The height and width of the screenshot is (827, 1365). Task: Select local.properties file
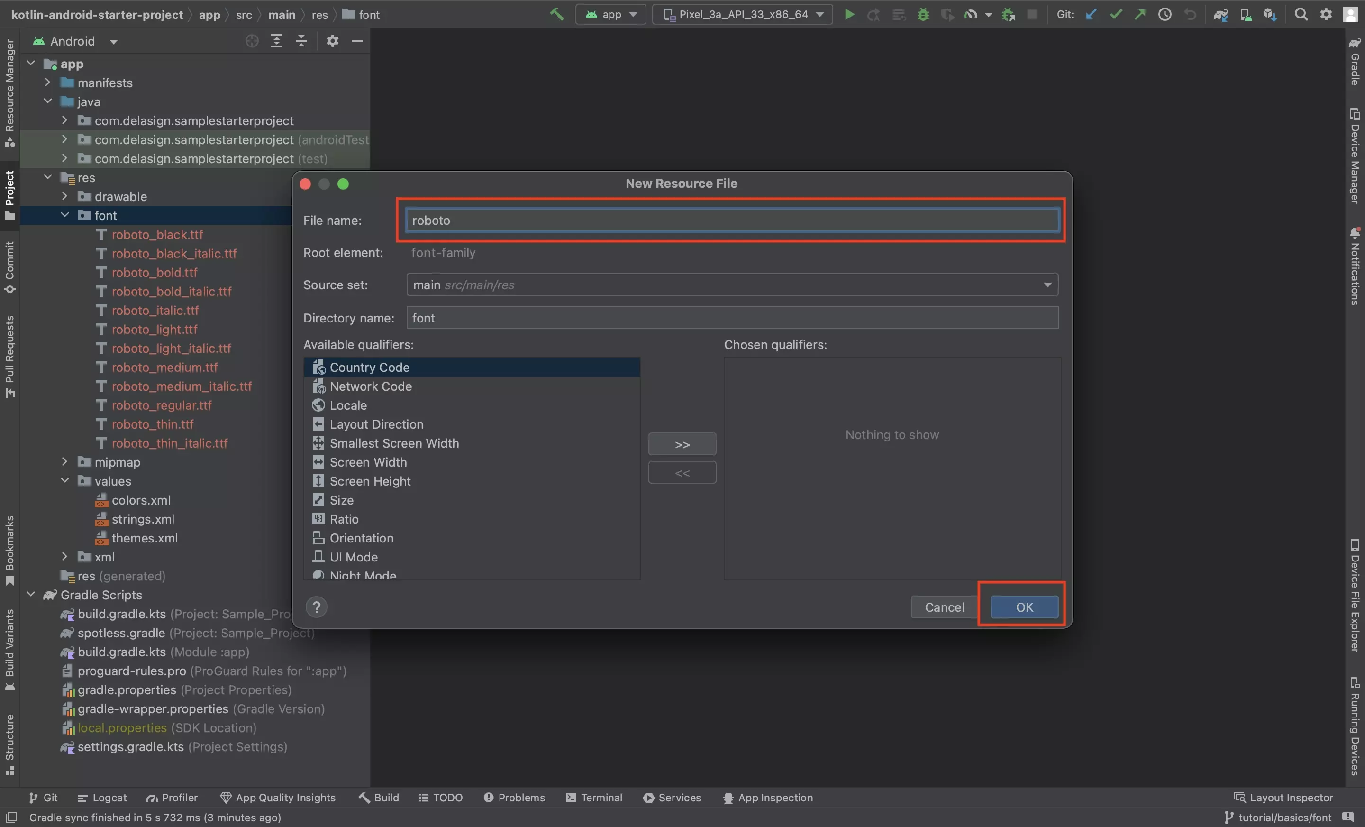tap(122, 727)
